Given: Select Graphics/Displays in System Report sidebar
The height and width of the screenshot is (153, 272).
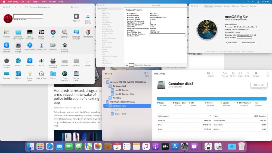Looking at the screenshot, I should pos(109,38).
